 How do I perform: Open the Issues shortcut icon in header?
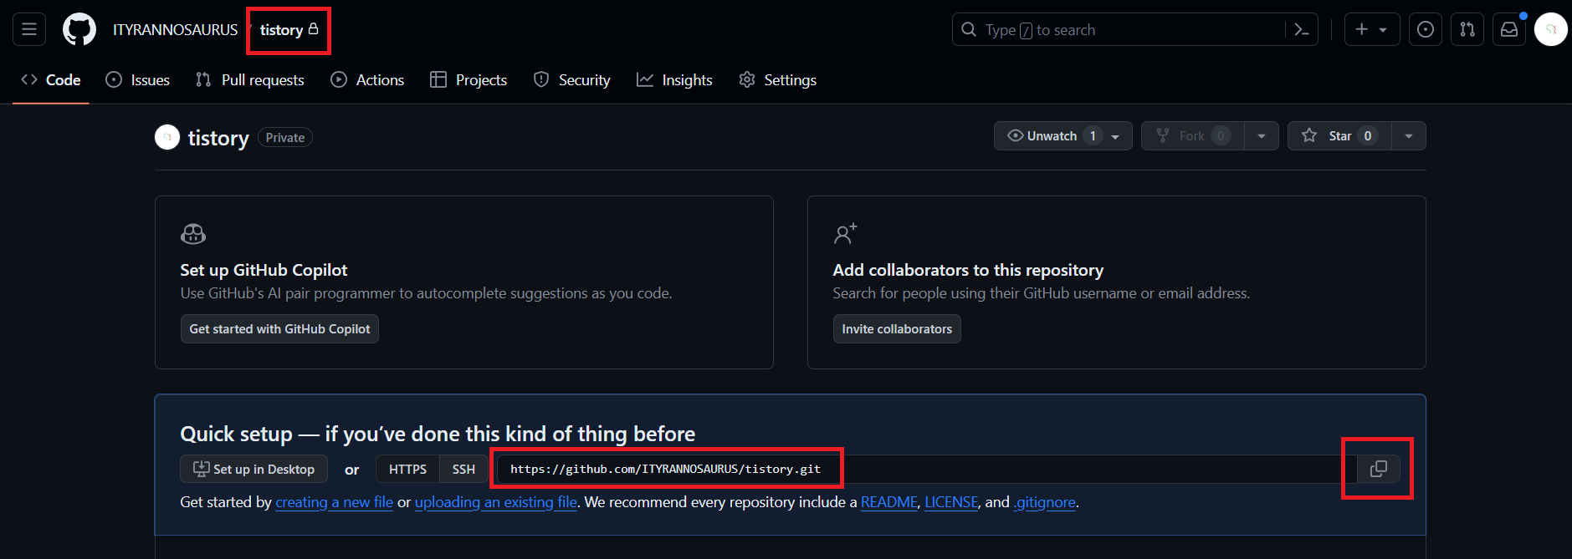[1426, 29]
